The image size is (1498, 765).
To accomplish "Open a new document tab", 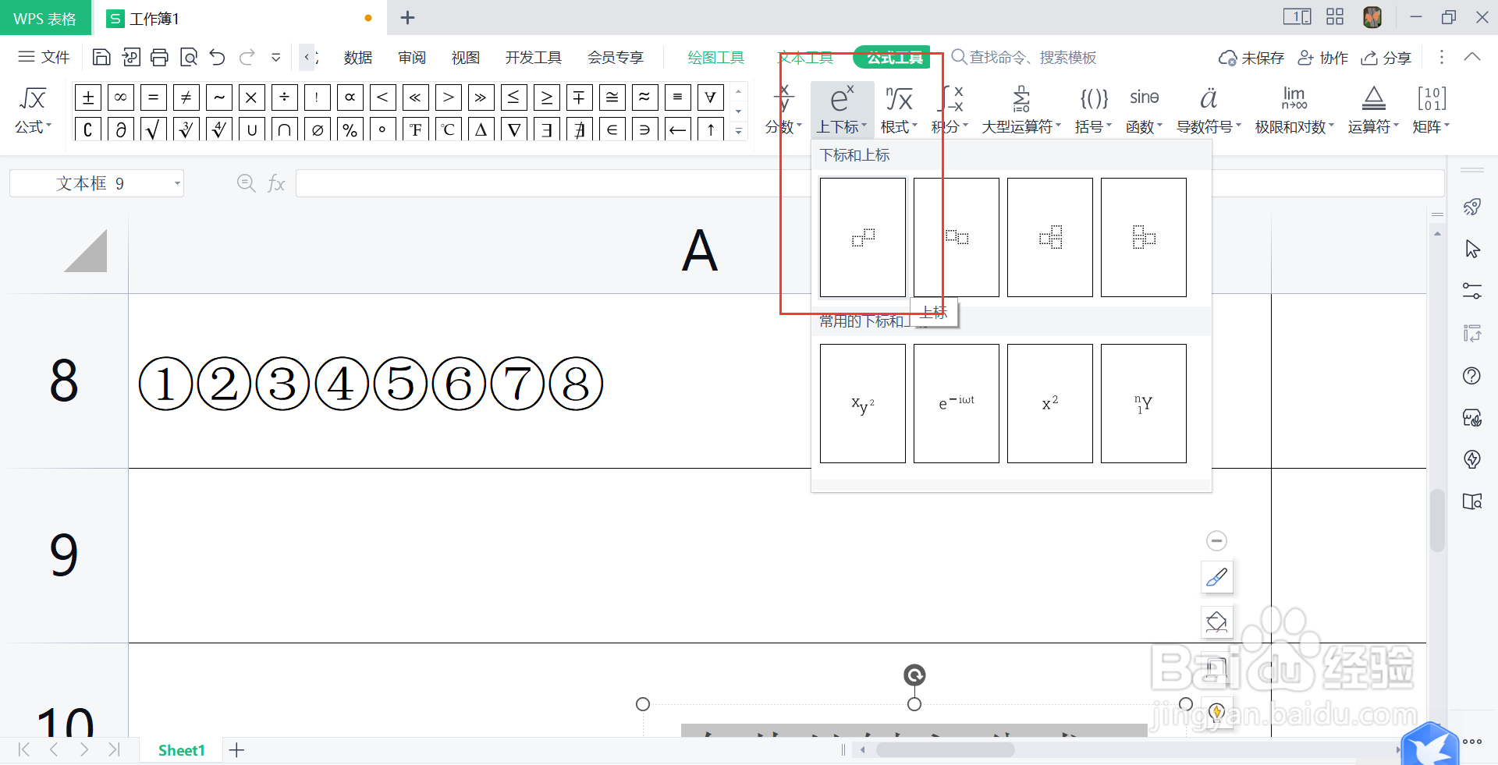I will (407, 18).
